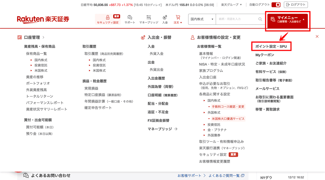The image size is (325, 180).
Task: Open 外貨資産残高
Action: (x=36, y=90)
